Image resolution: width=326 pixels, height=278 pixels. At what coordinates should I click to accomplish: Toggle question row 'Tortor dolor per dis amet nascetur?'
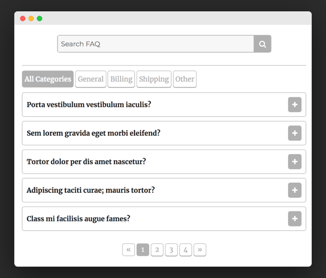click(164, 161)
